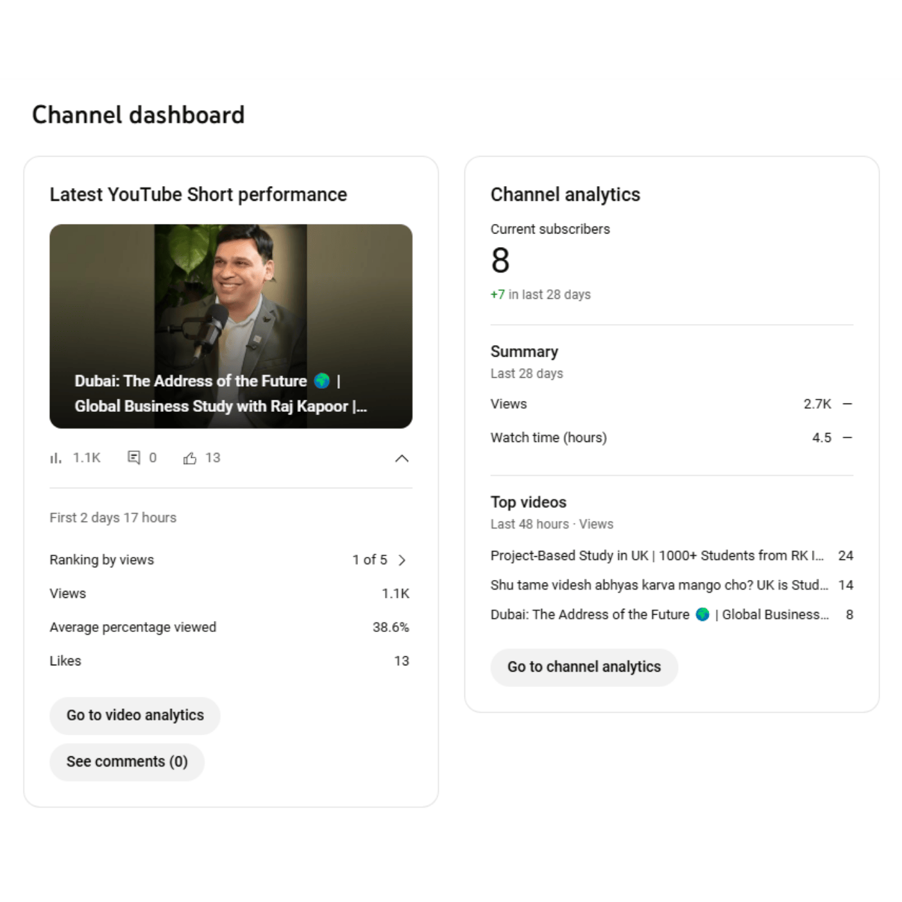Click the globe emoji on the thumbnail title

tap(322, 381)
